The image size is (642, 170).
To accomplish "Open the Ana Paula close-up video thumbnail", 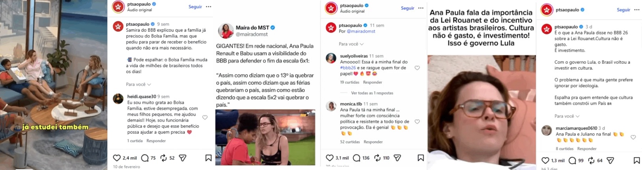I will 481,112.
